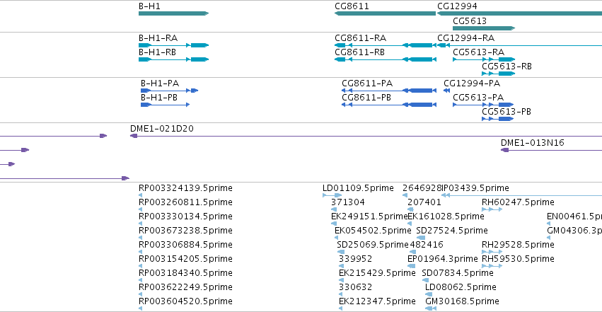
Task: Select the RH60247.5prime EST arrows
Action: click(x=492, y=209)
